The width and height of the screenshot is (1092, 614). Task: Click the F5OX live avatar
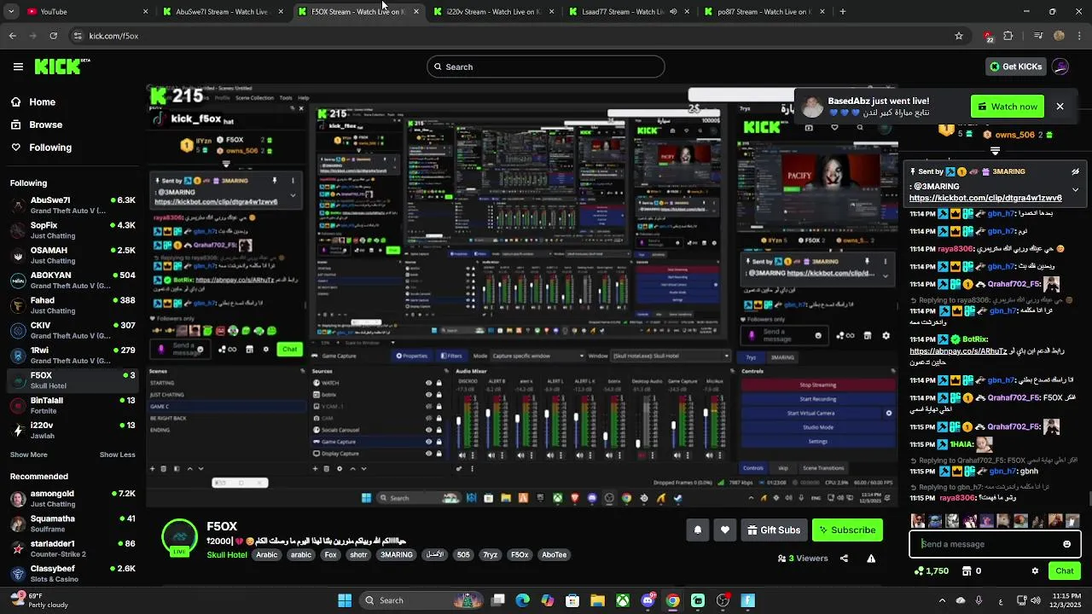pyautogui.click(x=179, y=537)
